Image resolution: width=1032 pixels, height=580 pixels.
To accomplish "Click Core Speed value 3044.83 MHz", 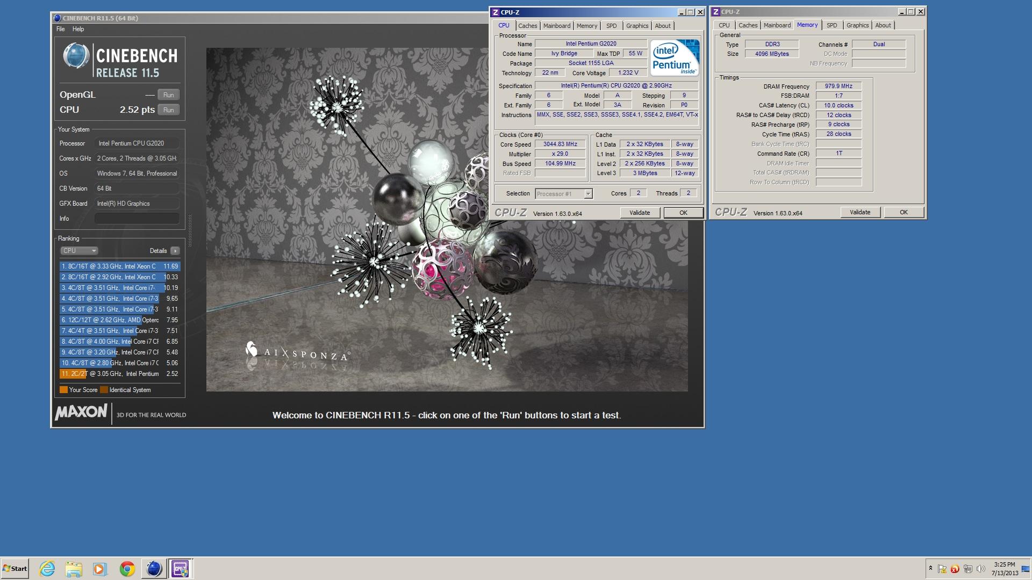I will pyautogui.click(x=560, y=144).
